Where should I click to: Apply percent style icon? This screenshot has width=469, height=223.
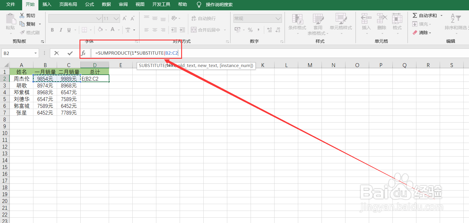250,30
